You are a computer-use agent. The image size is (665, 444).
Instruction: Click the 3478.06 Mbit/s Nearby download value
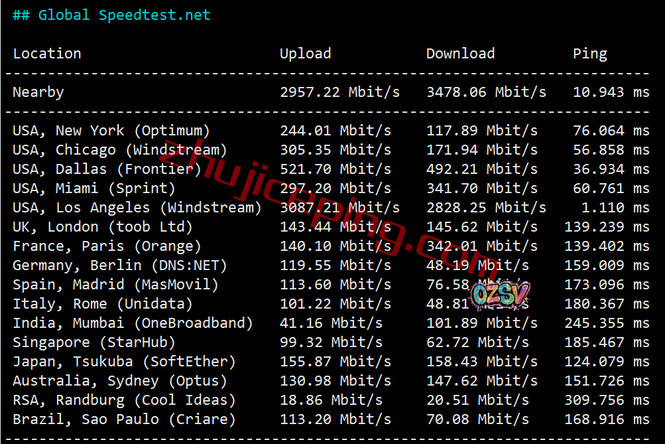tap(487, 92)
